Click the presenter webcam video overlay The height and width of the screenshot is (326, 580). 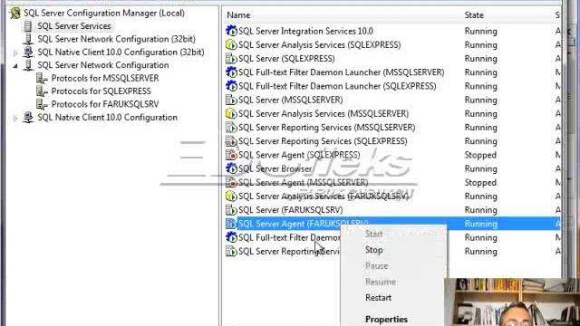(x=512, y=302)
